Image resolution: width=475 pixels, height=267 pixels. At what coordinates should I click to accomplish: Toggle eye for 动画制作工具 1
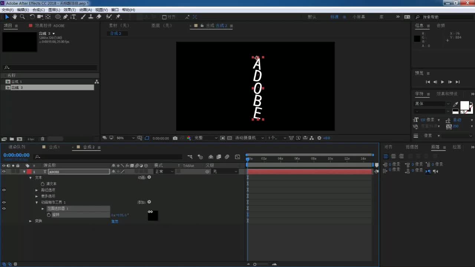click(4, 202)
